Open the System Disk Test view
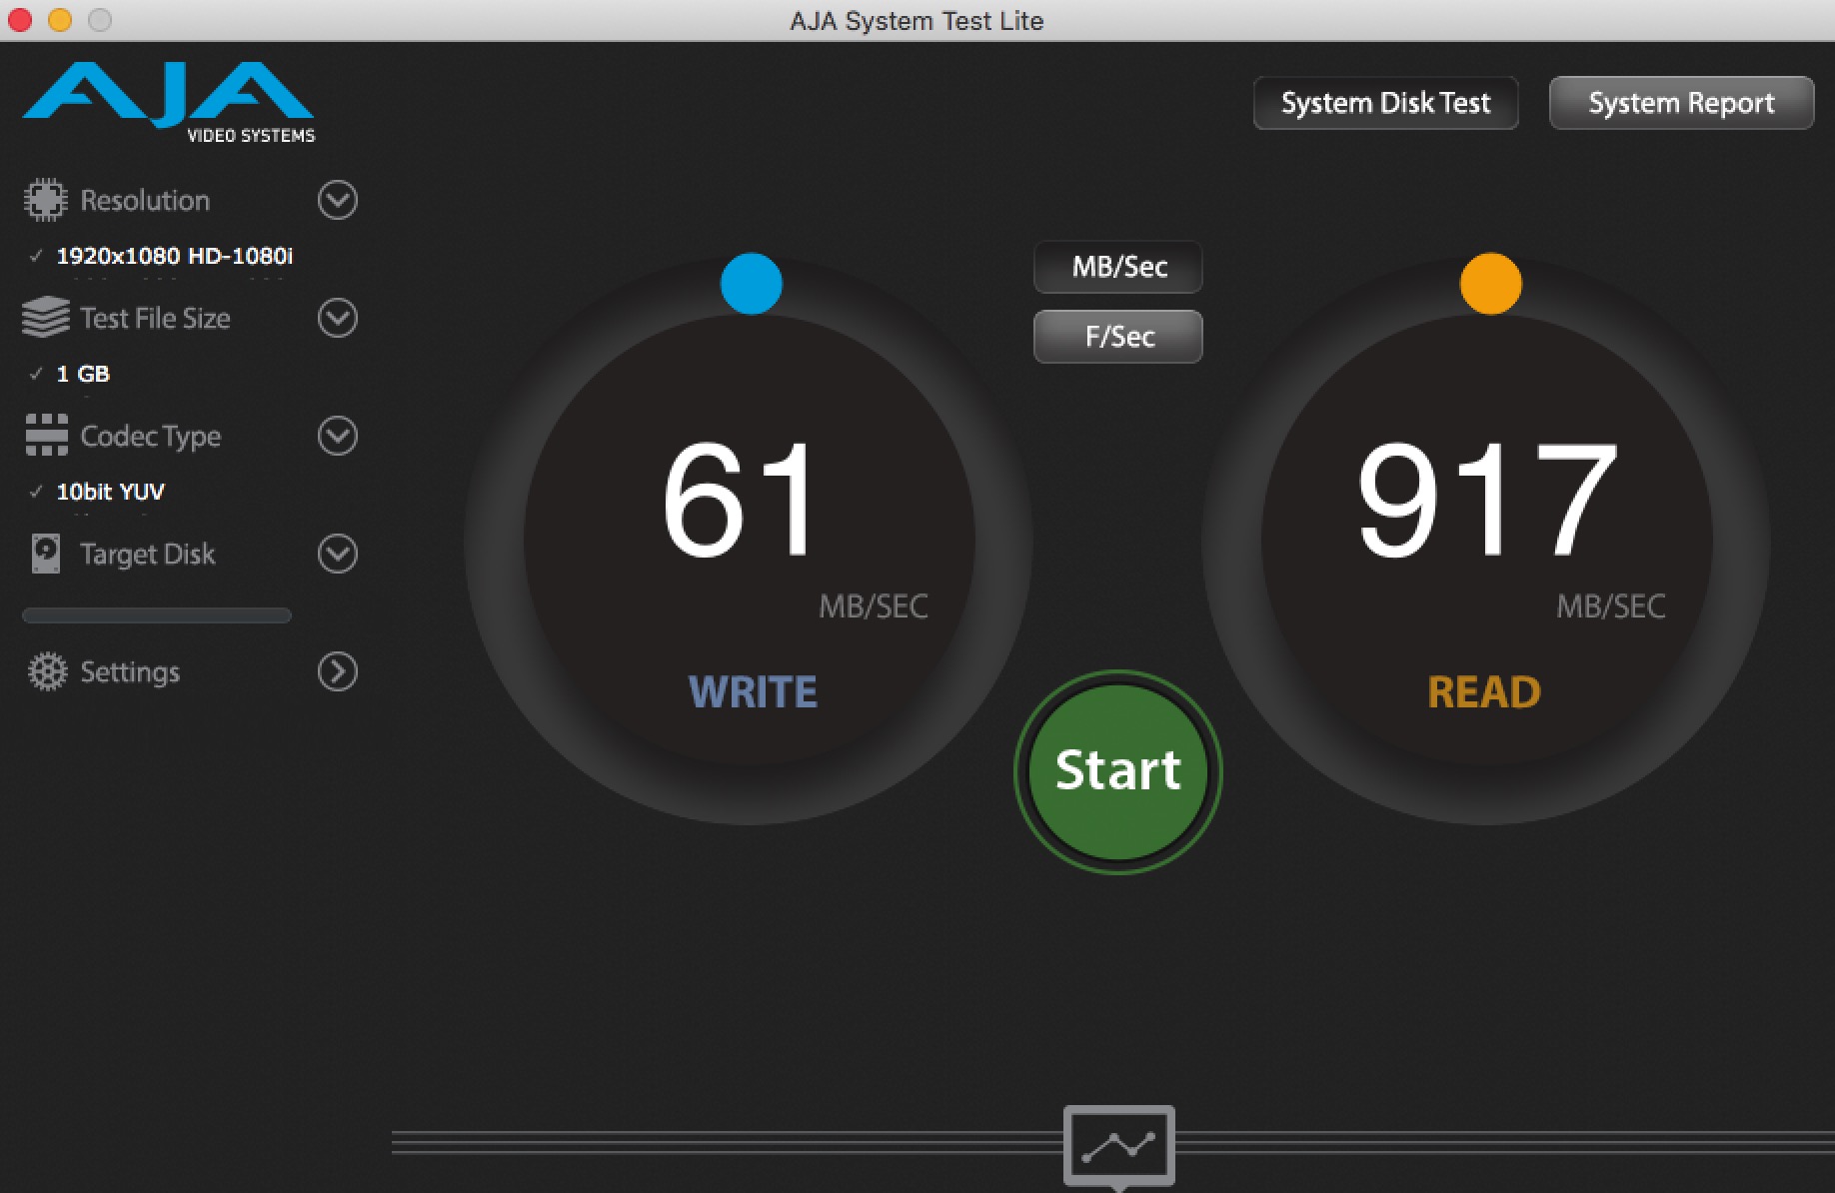The height and width of the screenshot is (1193, 1835). click(1386, 103)
